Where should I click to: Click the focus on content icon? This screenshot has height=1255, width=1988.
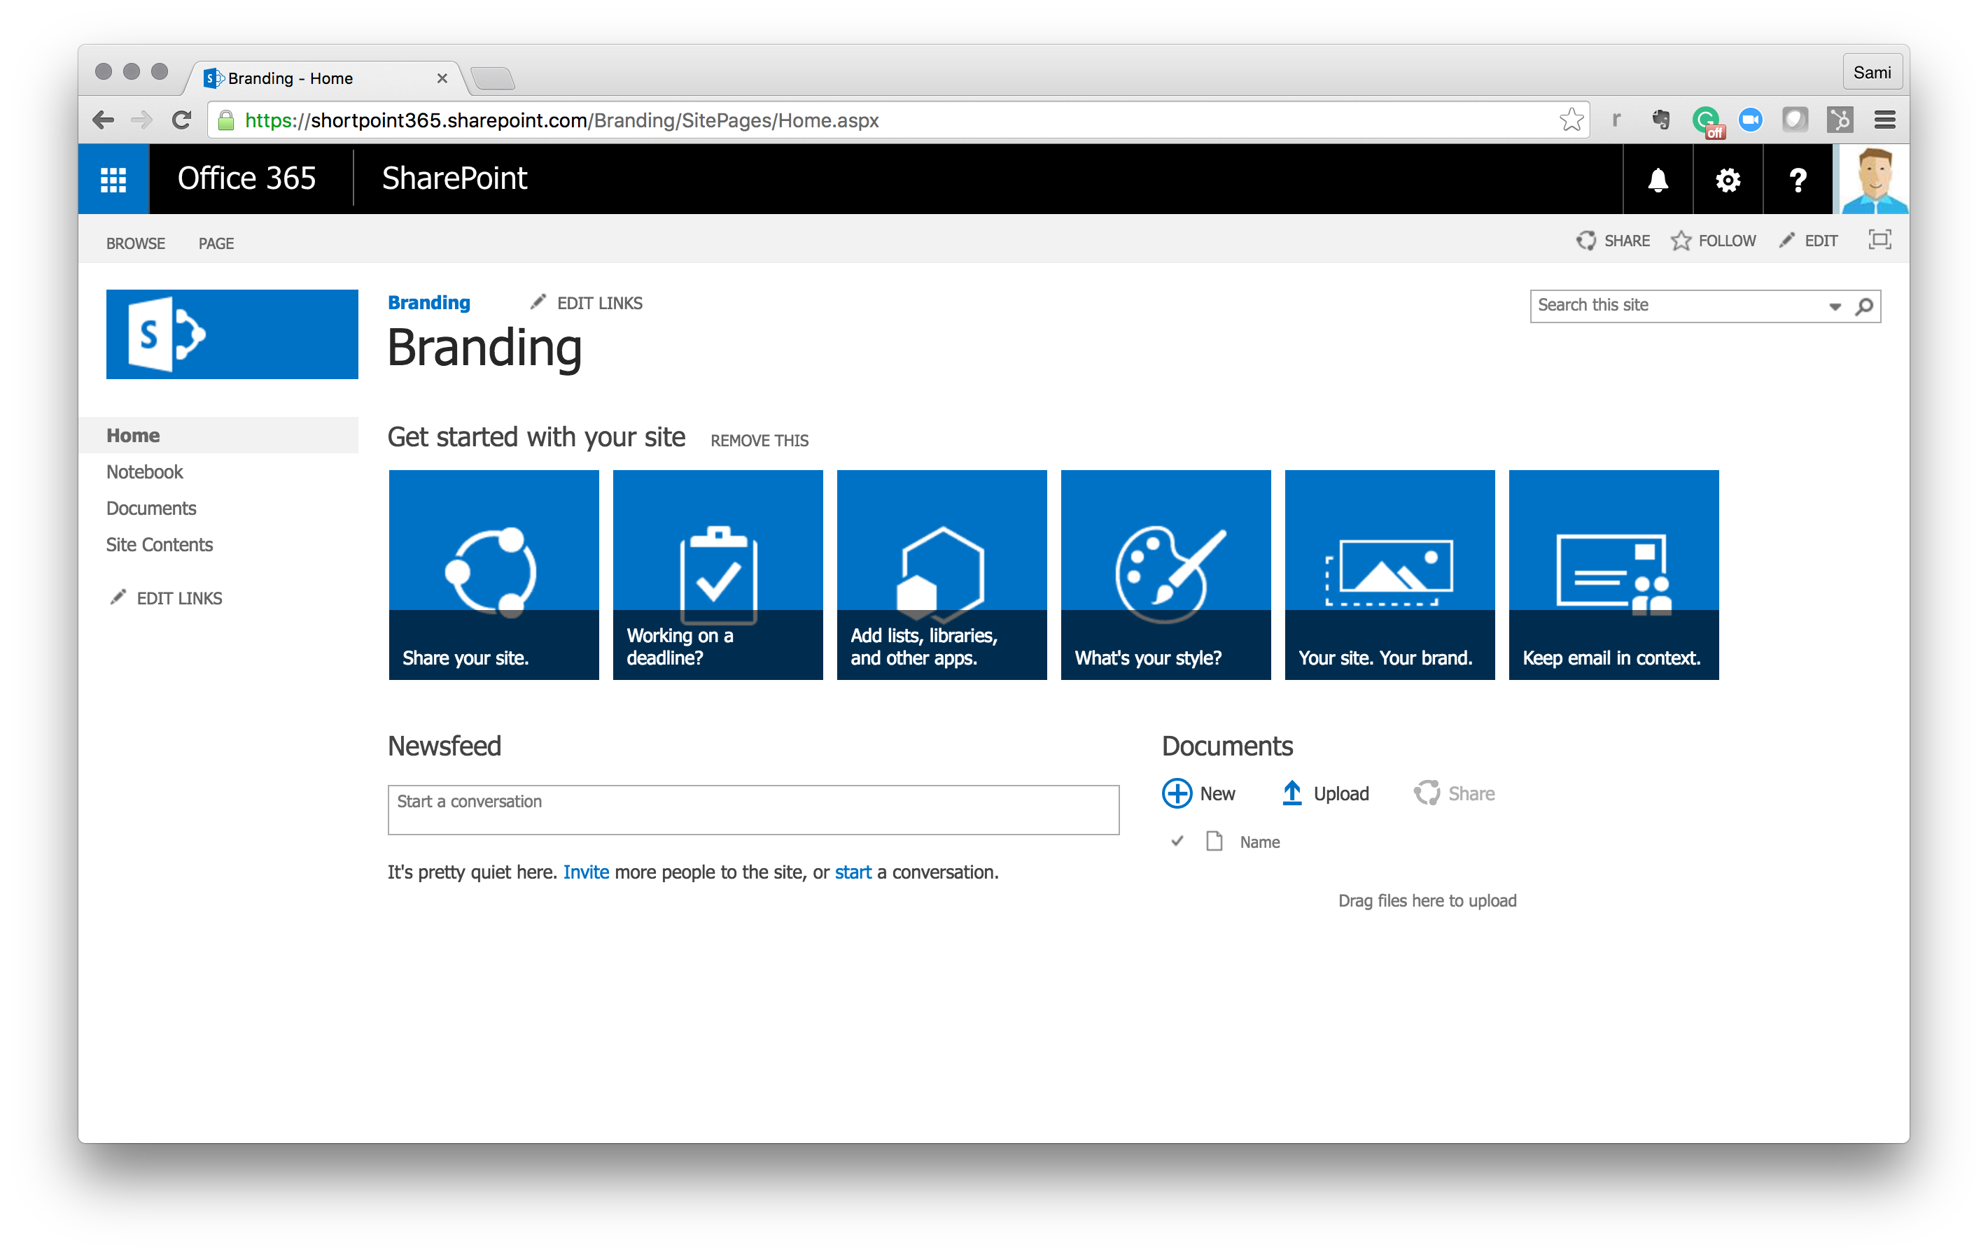click(x=1879, y=240)
